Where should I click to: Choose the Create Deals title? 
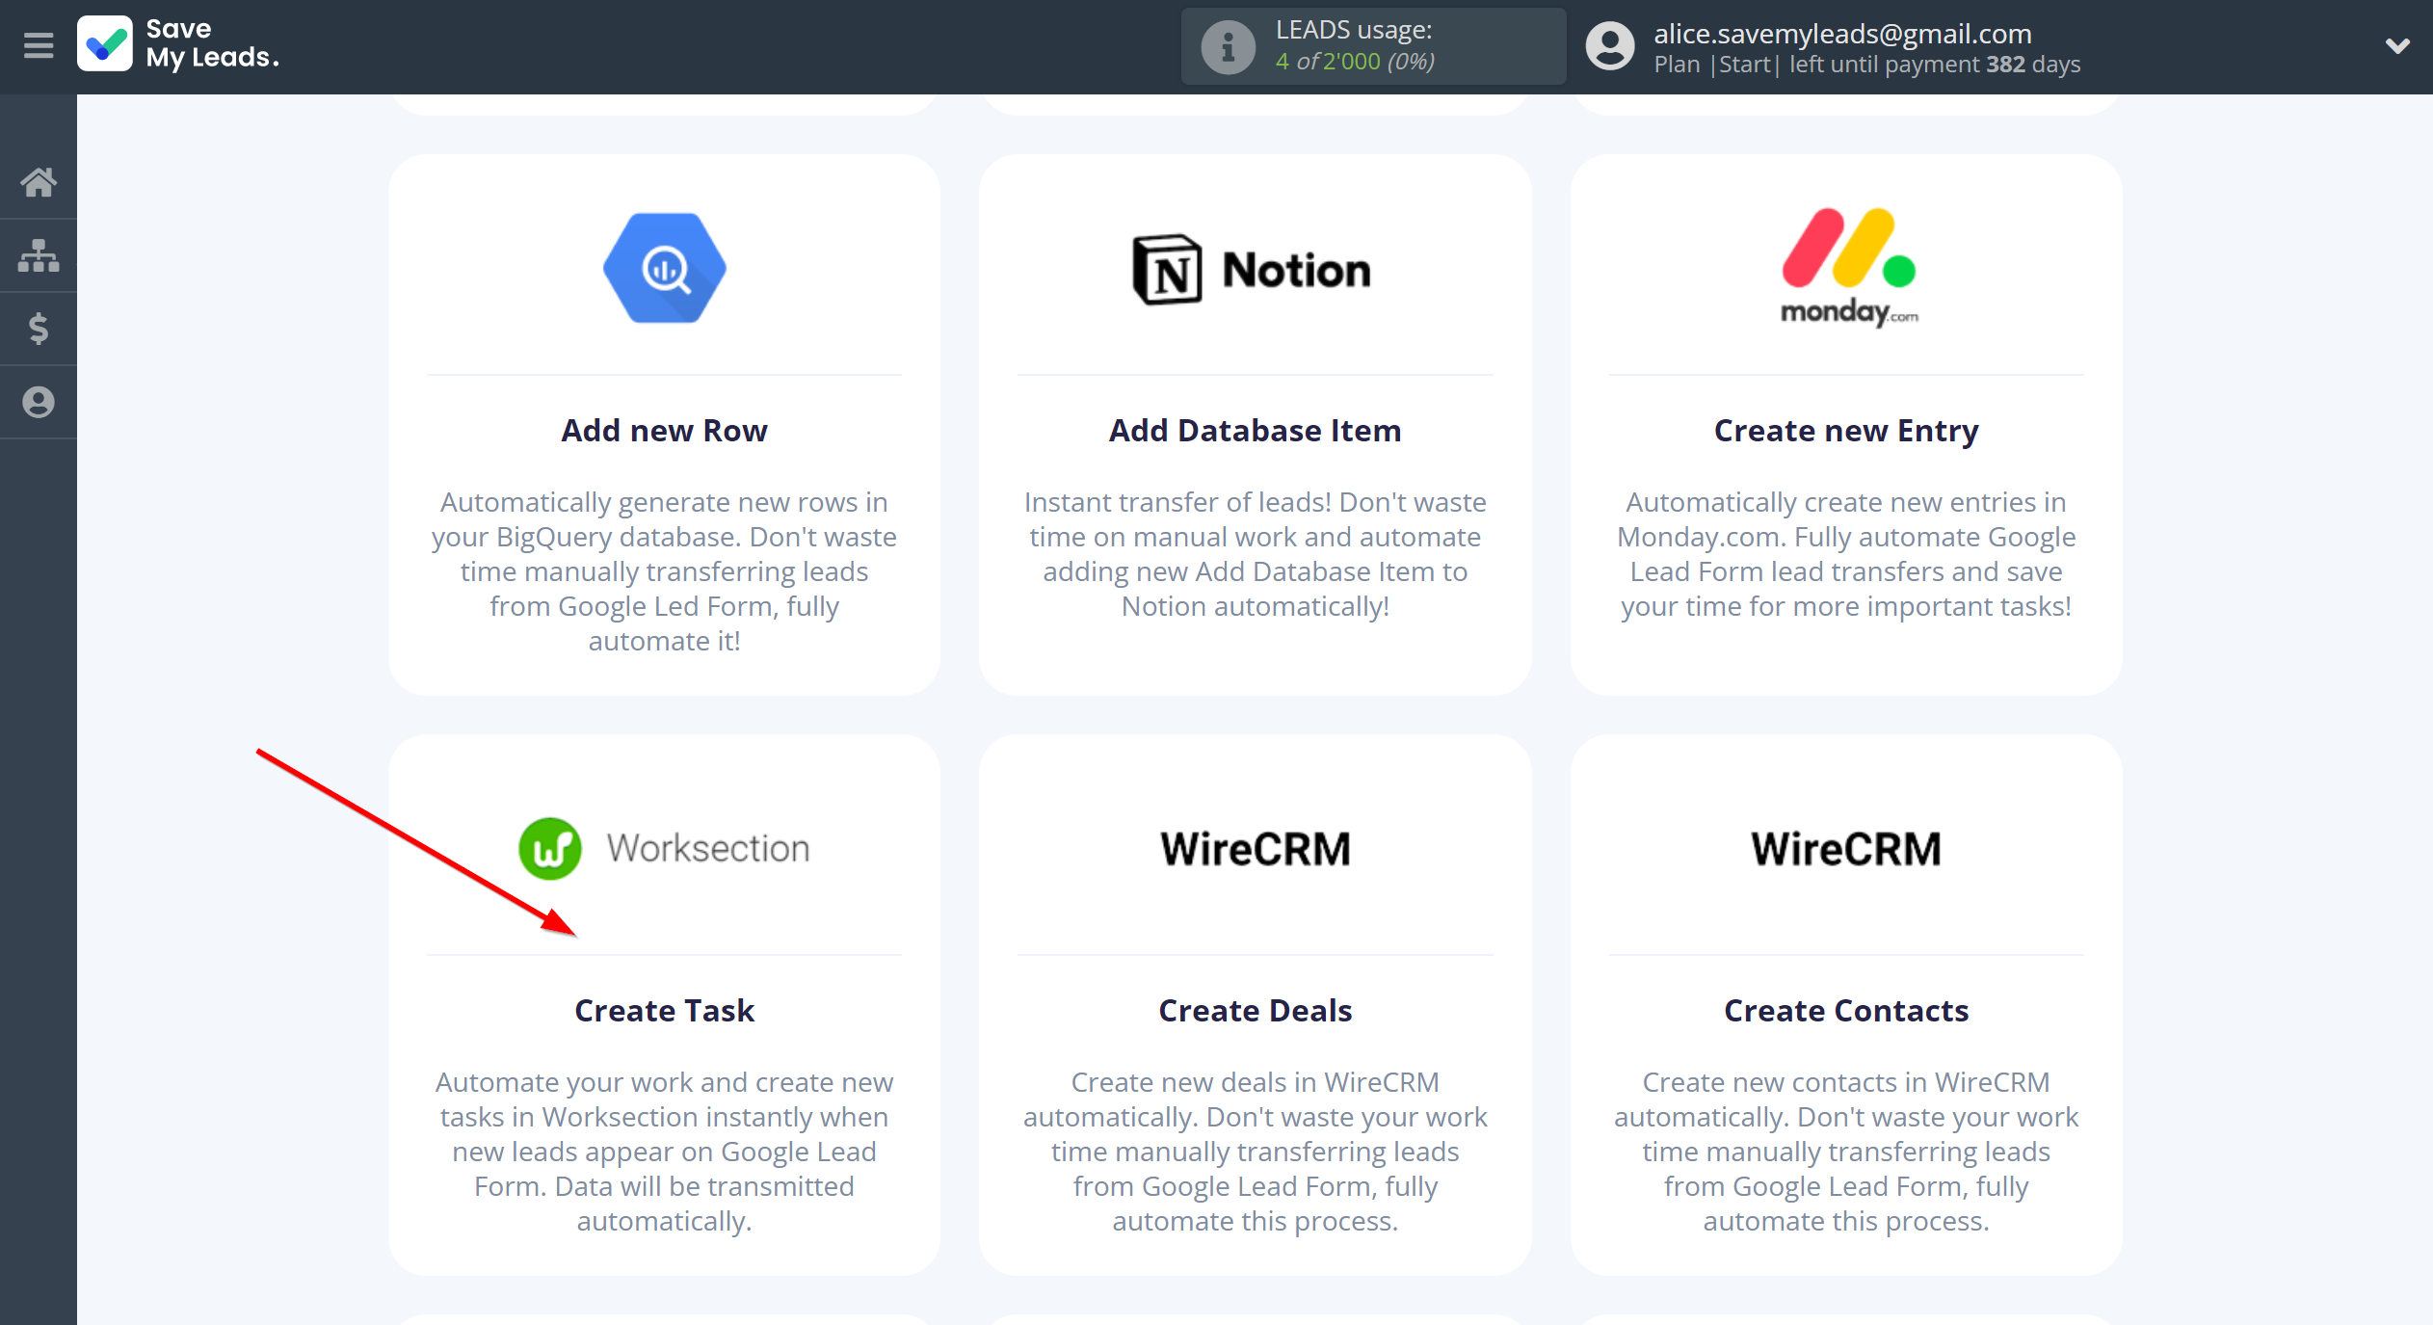(1255, 1010)
